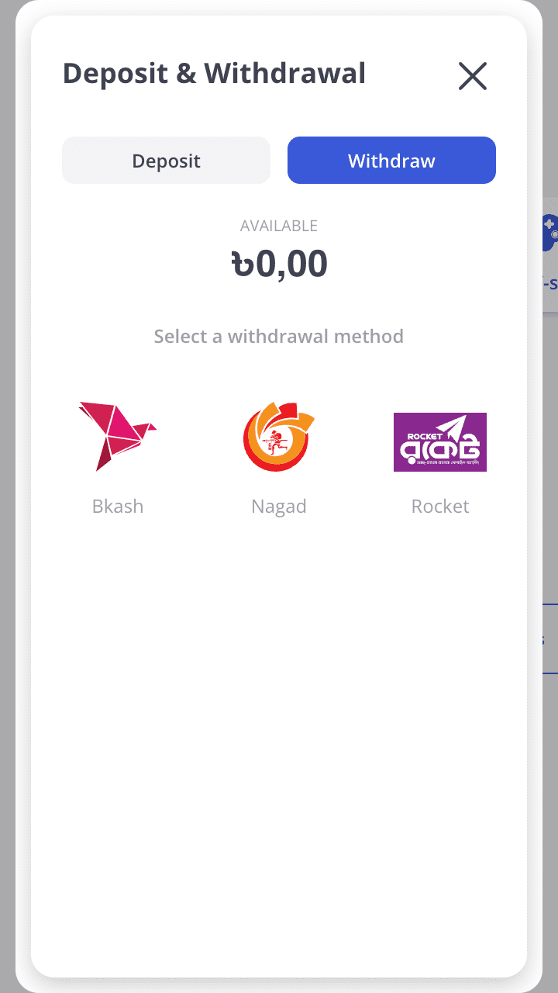Select the Bkash origami bird logo
558x993 pixels.
point(117,437)
